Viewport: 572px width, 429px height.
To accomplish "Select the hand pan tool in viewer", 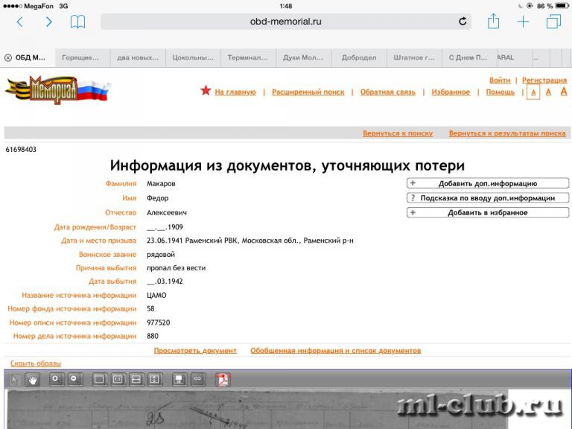I will [33, 380].
